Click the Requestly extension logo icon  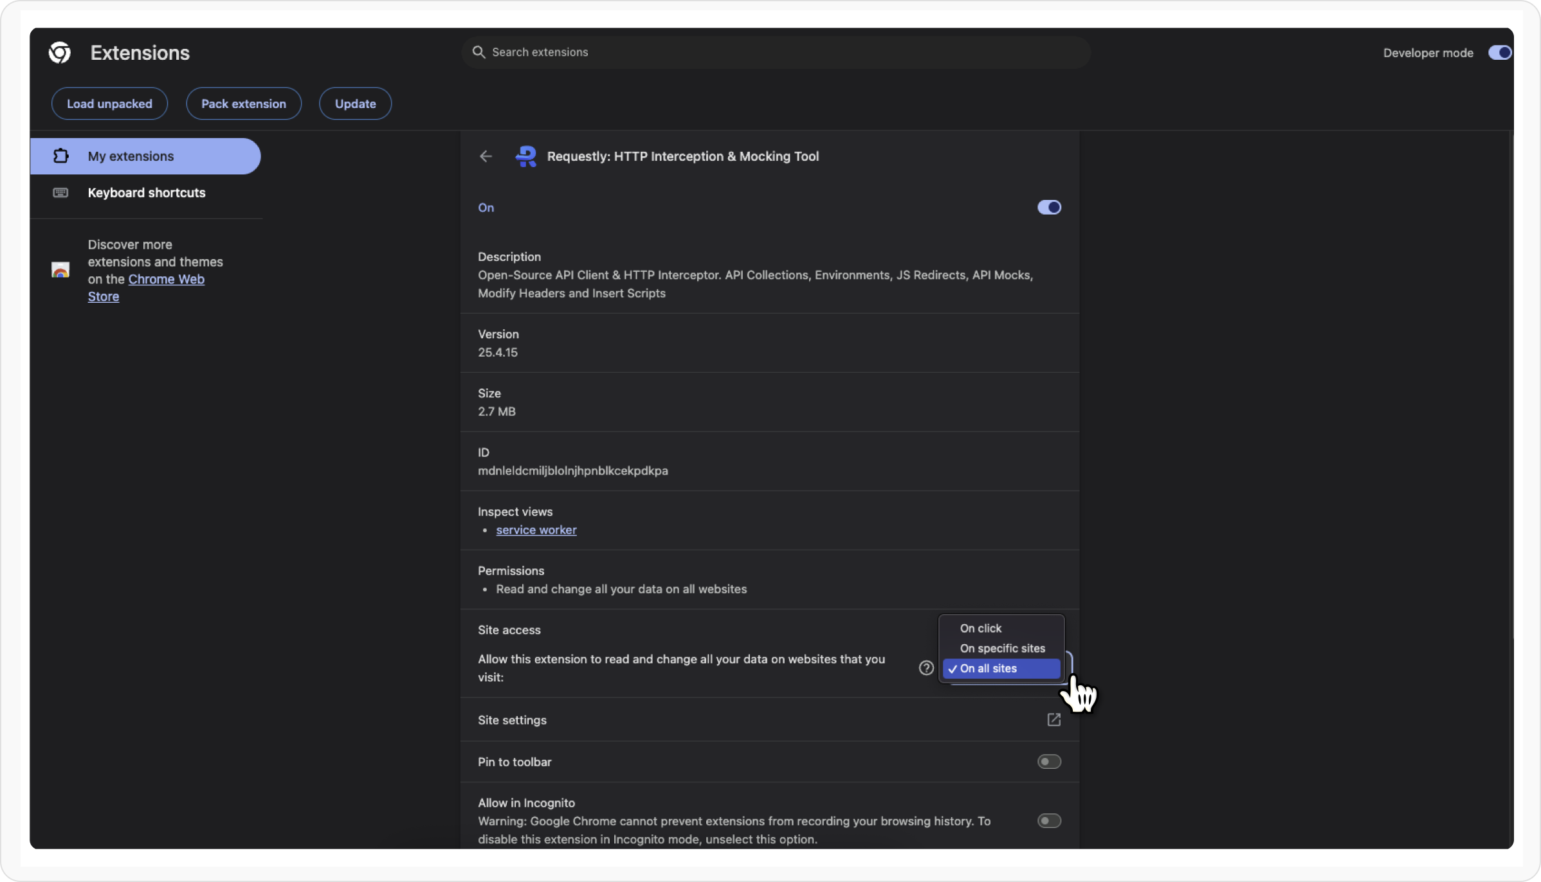pyautogui.click(x=526, y=156)
